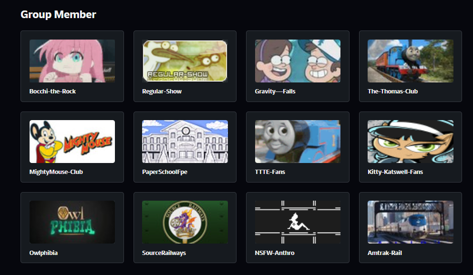
Task: Click the Regular-Show banner image
Action: pyautogui.click(x=185, y=61)
